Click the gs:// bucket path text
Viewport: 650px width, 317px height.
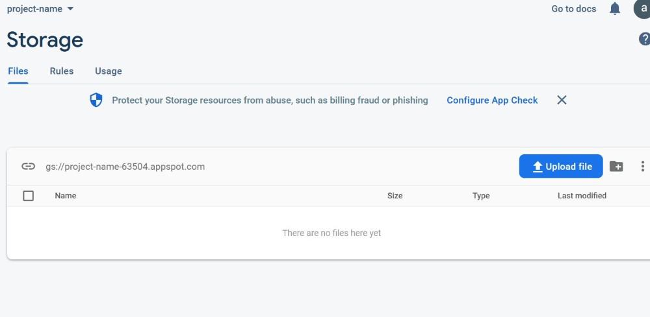tap(125, 167)
